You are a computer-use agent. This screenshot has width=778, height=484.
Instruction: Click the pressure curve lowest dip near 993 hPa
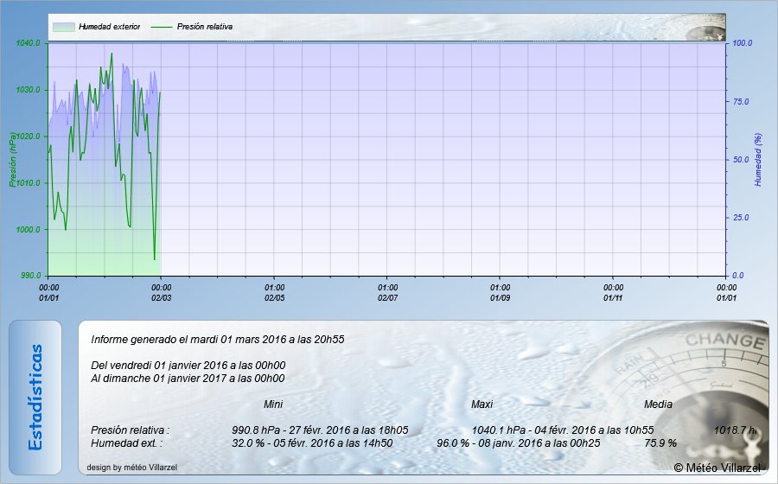(155, 259)
